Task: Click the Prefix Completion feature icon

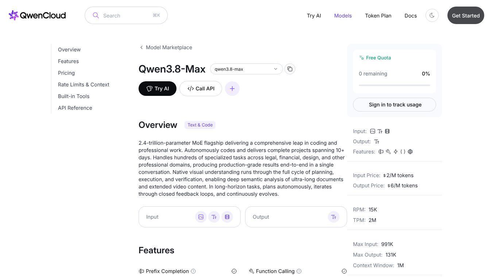Action: click(x=141, y=271)
